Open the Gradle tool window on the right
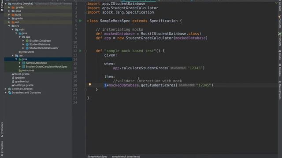Image resolution: width=282 pixels, height=158 pixels. click(280, 54)
